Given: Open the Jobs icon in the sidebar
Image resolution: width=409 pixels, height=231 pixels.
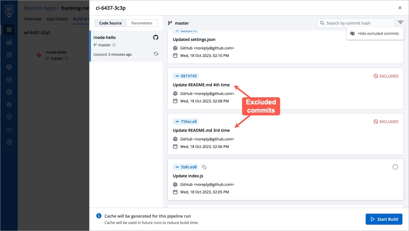Looking at the screenshot, I should point(9,42).
